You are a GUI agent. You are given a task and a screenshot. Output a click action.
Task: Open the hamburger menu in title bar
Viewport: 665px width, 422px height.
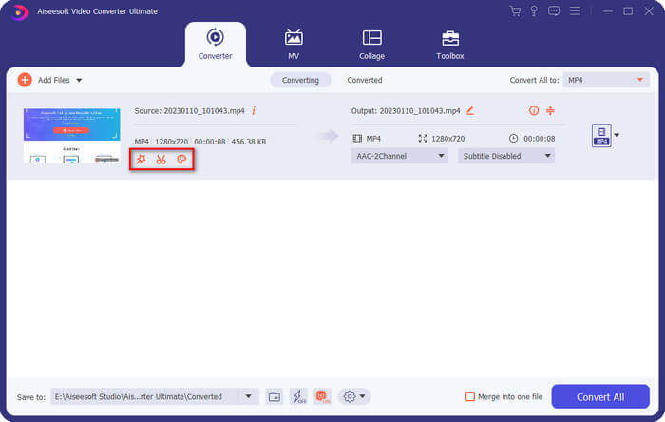(575, 10)
